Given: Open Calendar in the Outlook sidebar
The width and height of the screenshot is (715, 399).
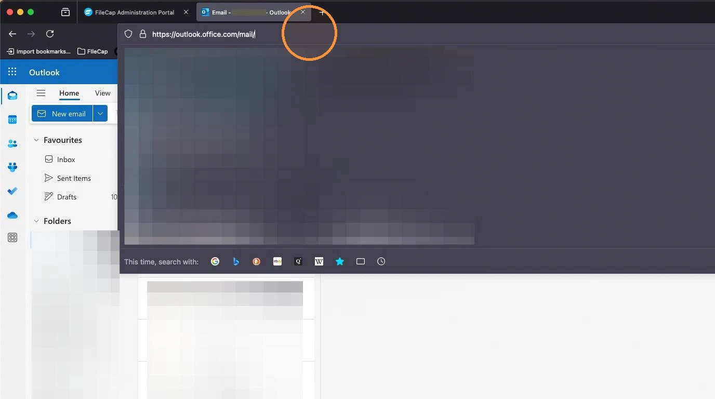Looking at the screenshot, I should (12, 119).
